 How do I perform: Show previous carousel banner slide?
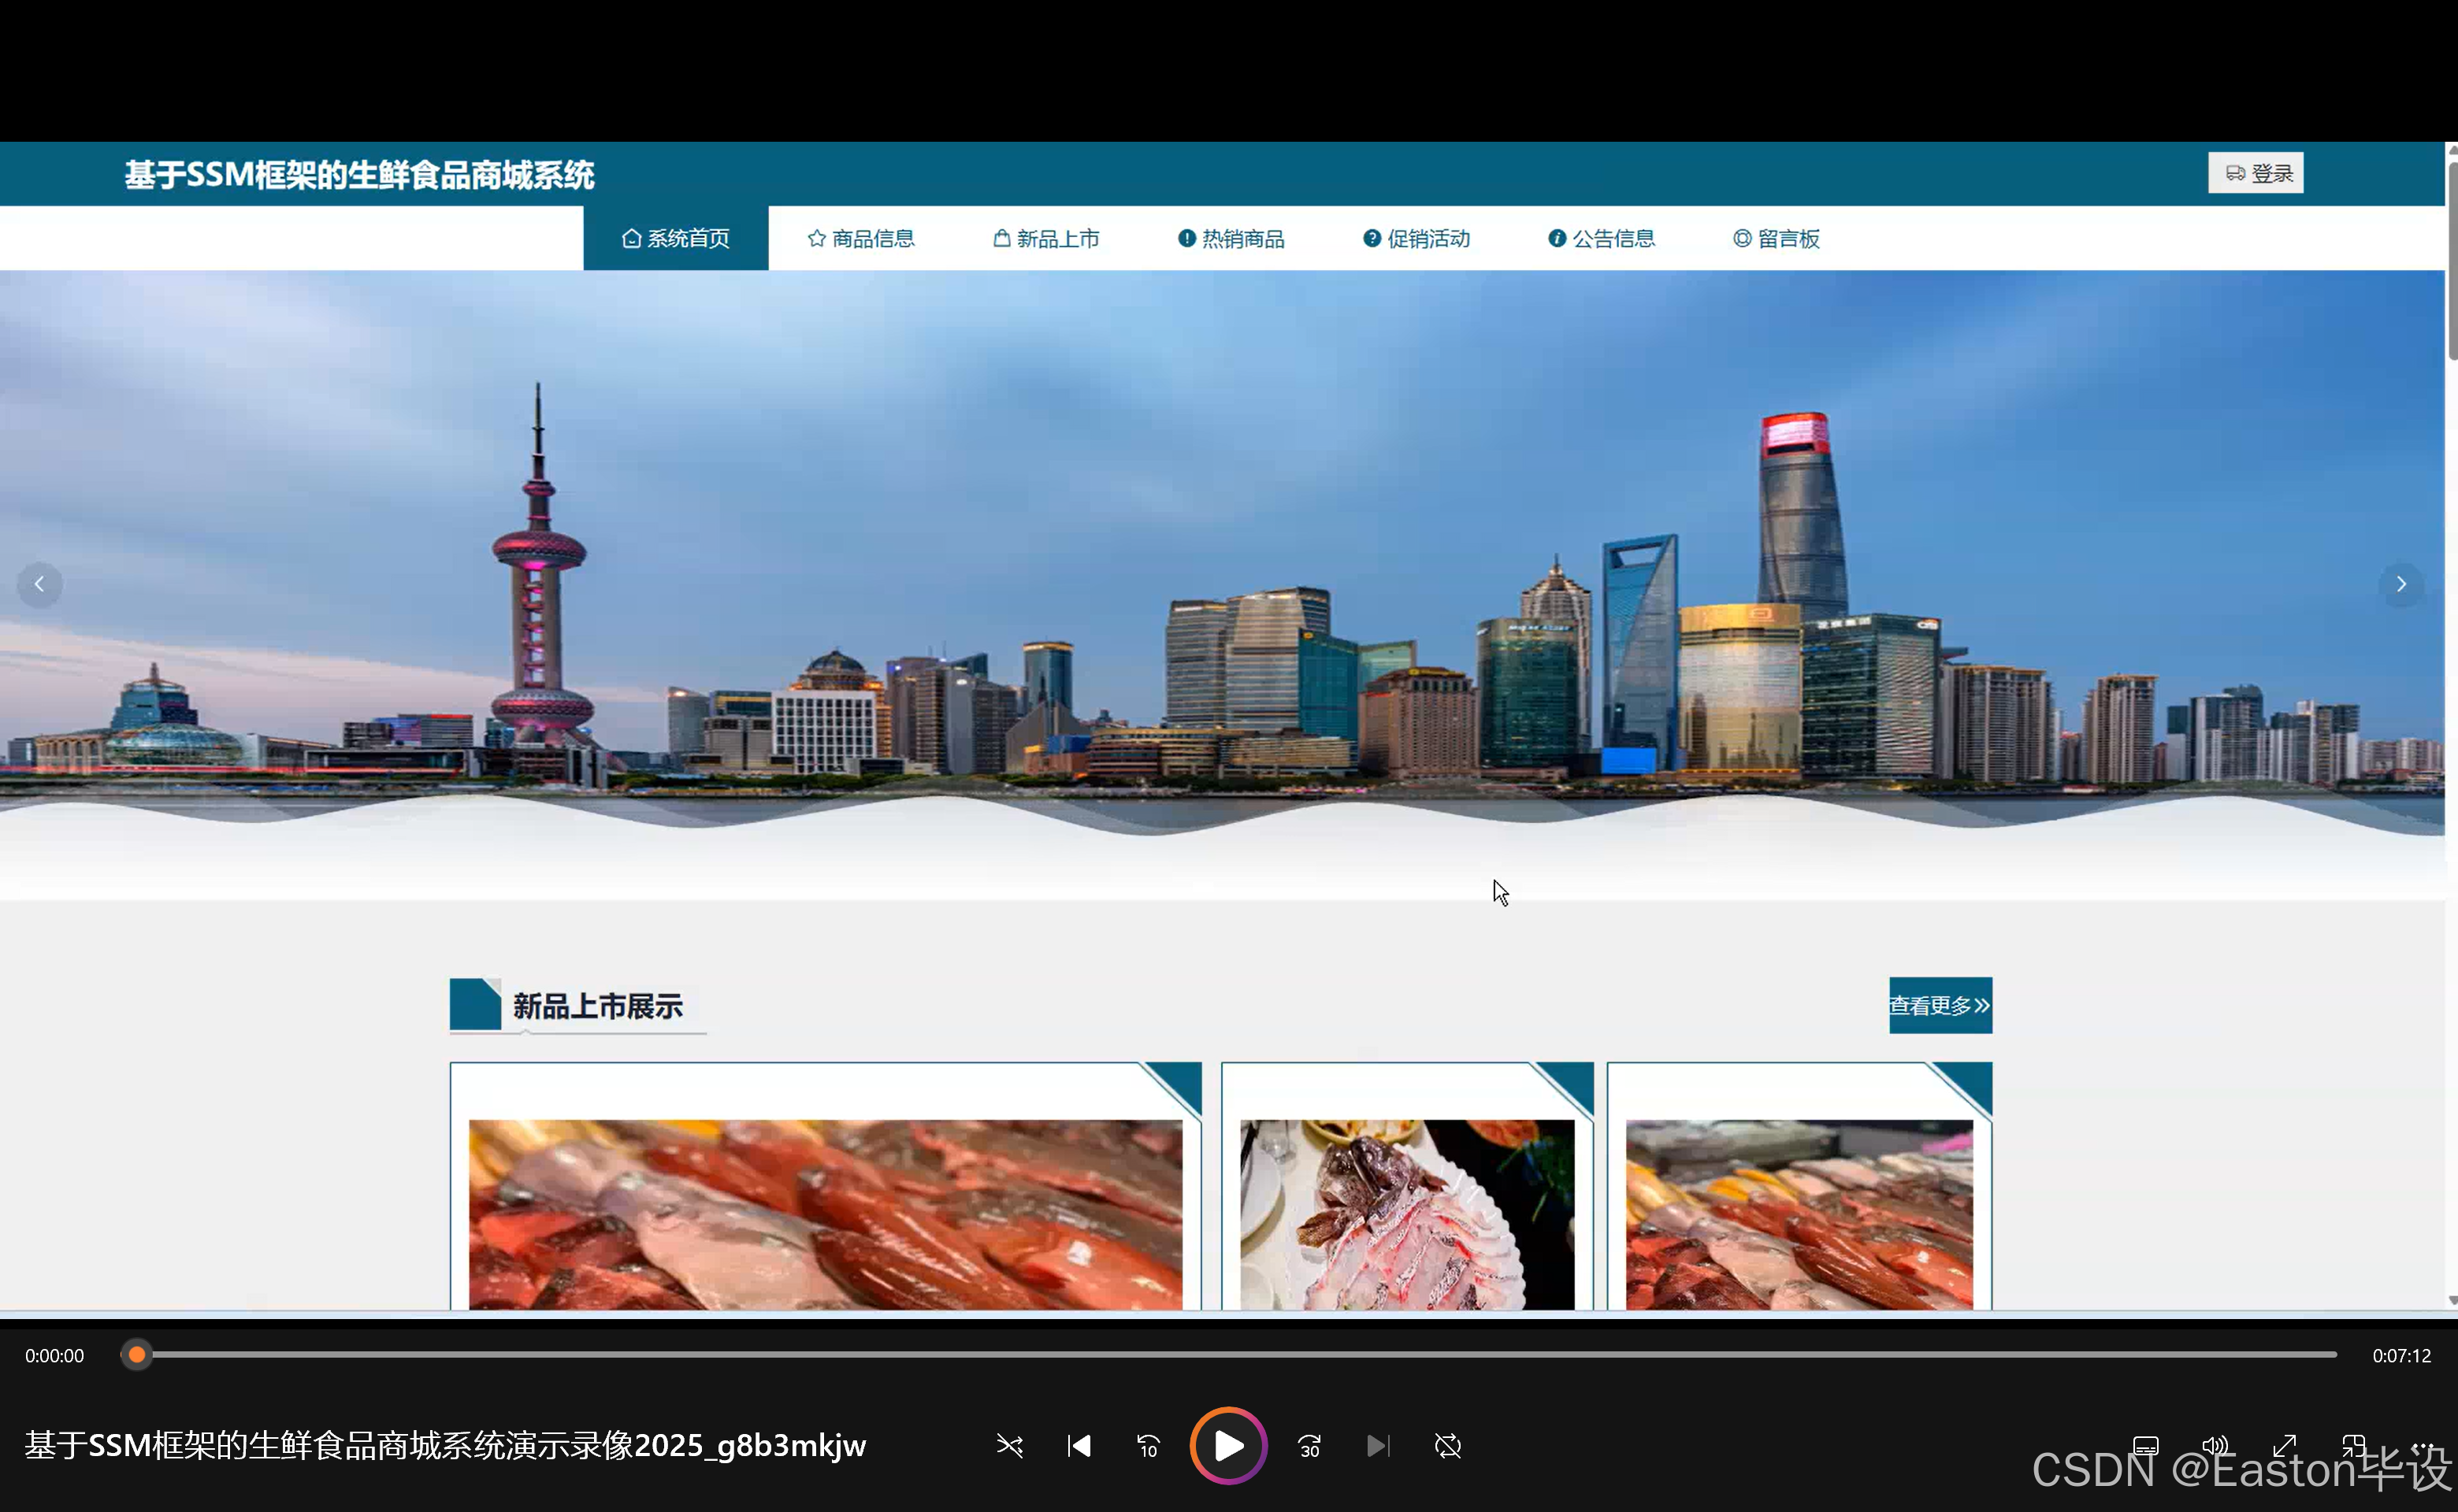click(x=40, y=584)
